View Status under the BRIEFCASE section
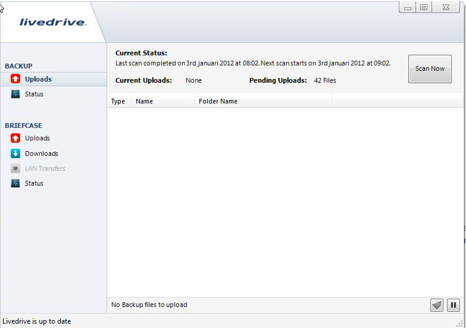This screenshot has height=329, width=466. click(34, 183)
